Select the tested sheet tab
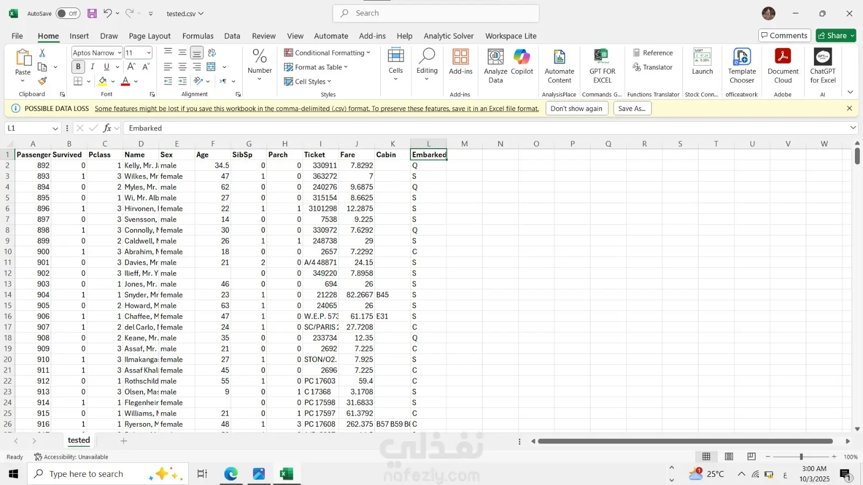Image resolution: width=863 pixels, height=485 pixels. 79,440
